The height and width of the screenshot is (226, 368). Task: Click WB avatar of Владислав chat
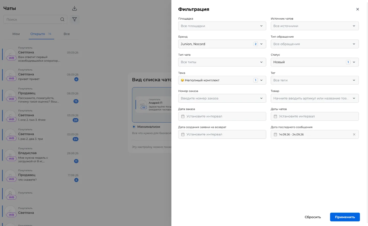10,155
